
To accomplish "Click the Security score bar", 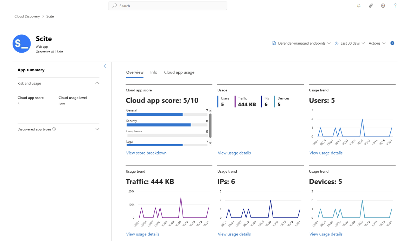I will pos(167,125).
